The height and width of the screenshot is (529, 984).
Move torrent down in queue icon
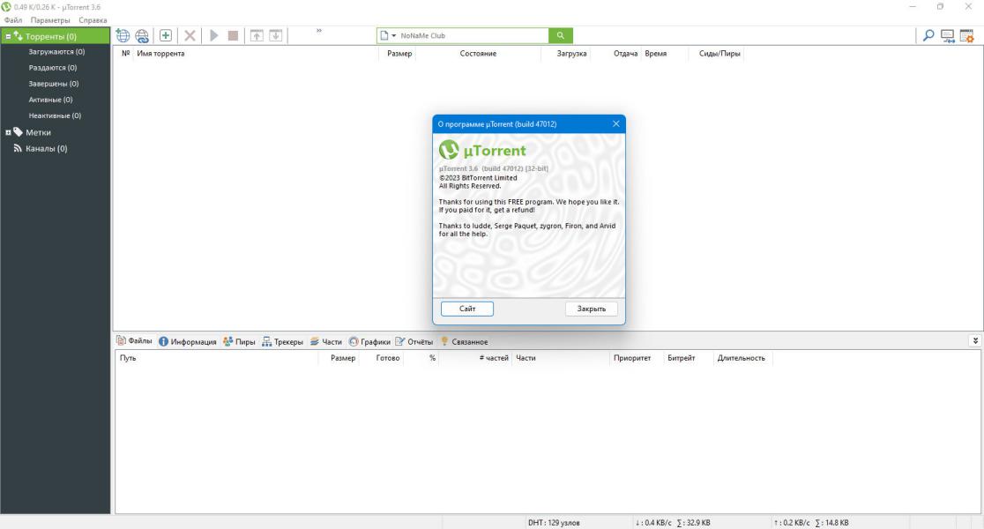[275, 36]
